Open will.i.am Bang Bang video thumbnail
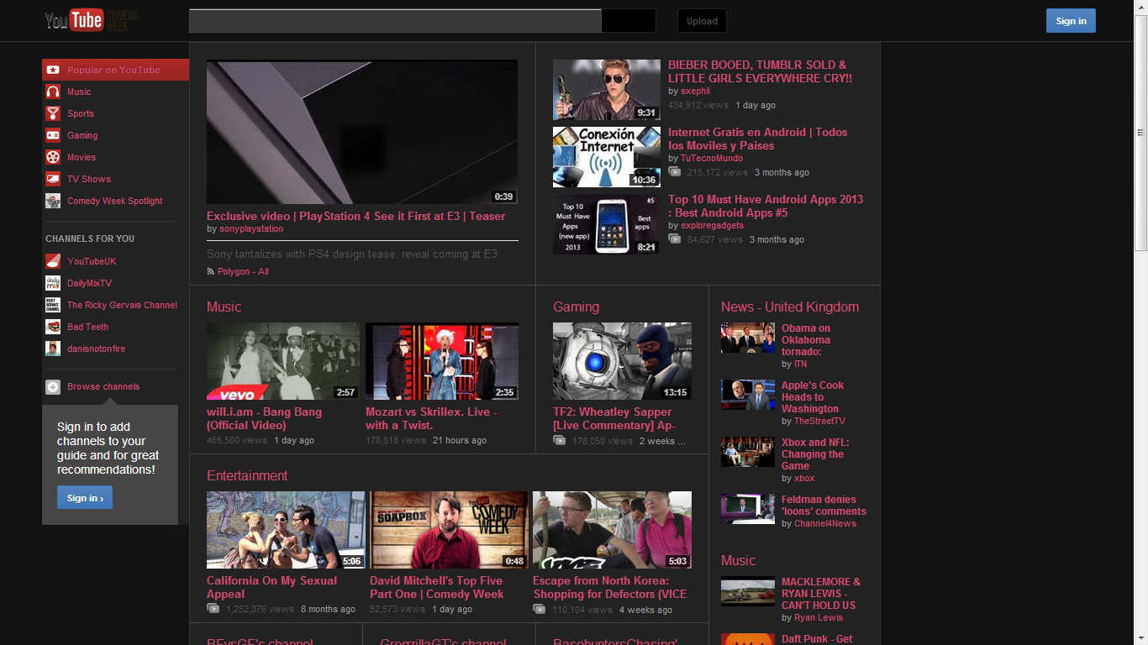 [x=283, y=361]
